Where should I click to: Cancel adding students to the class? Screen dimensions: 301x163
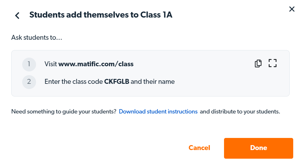click(x=199, y=148)
